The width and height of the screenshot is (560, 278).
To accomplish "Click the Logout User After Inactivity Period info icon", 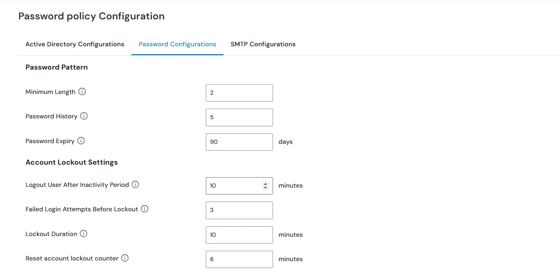I will pyautogui.click(x=135, y=184).
